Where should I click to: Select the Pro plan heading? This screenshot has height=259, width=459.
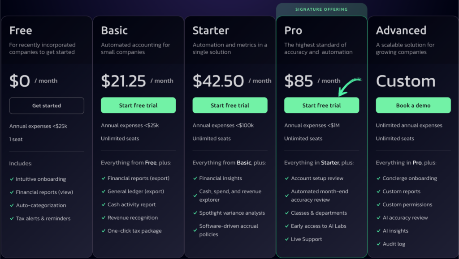click(293, 30)
